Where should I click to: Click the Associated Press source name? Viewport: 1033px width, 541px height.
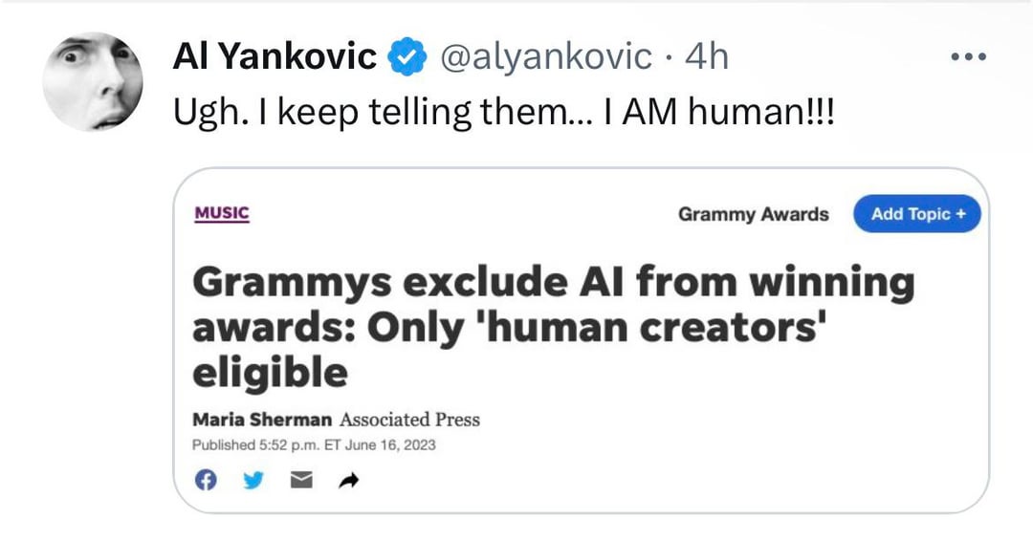click(x=409, y=419)
